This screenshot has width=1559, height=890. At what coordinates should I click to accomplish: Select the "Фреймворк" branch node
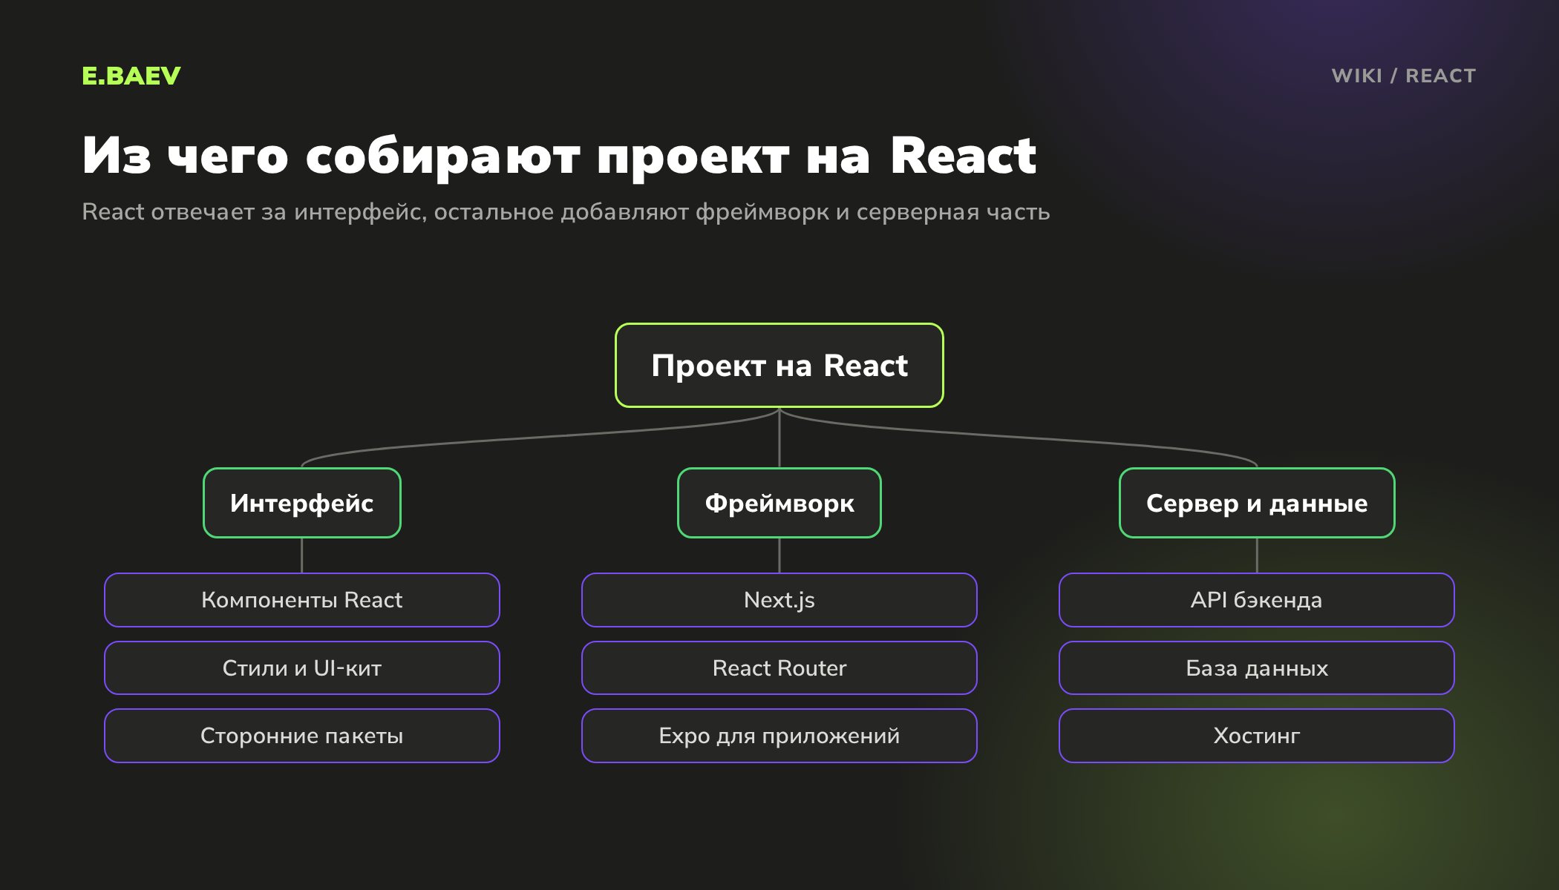[779, 503]
